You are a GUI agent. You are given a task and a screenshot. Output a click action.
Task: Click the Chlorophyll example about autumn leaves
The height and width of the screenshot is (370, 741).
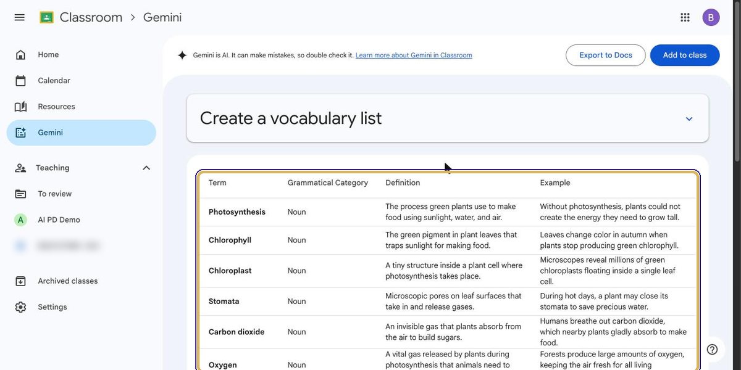[609, 240]
